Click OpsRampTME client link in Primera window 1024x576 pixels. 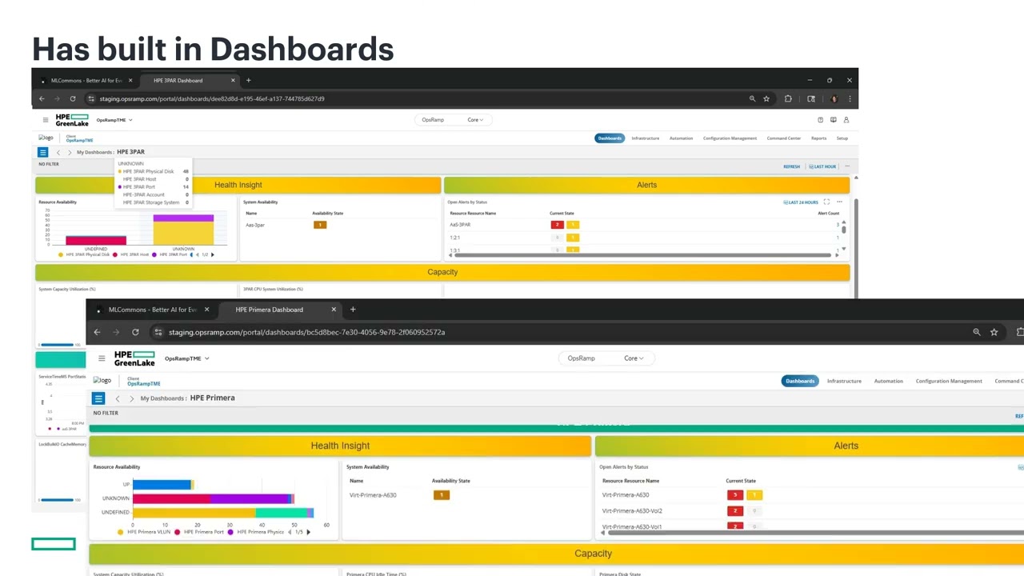143,384
